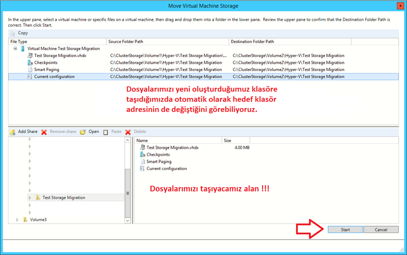Click the Cancel button
Viewport: 407px width, 255px height.
[381, 230]
